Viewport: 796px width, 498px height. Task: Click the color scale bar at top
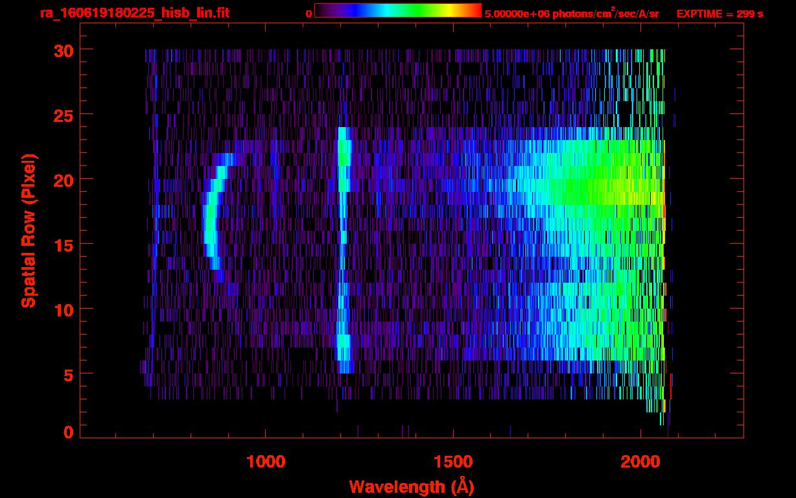pyautogui.click(x=397, y=11)
